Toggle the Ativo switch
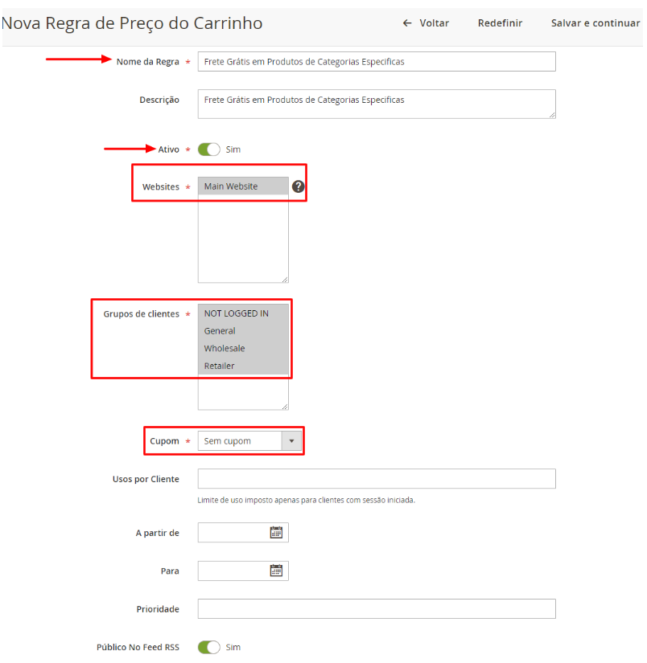647x663 pixels. click(x=208, y=149)
